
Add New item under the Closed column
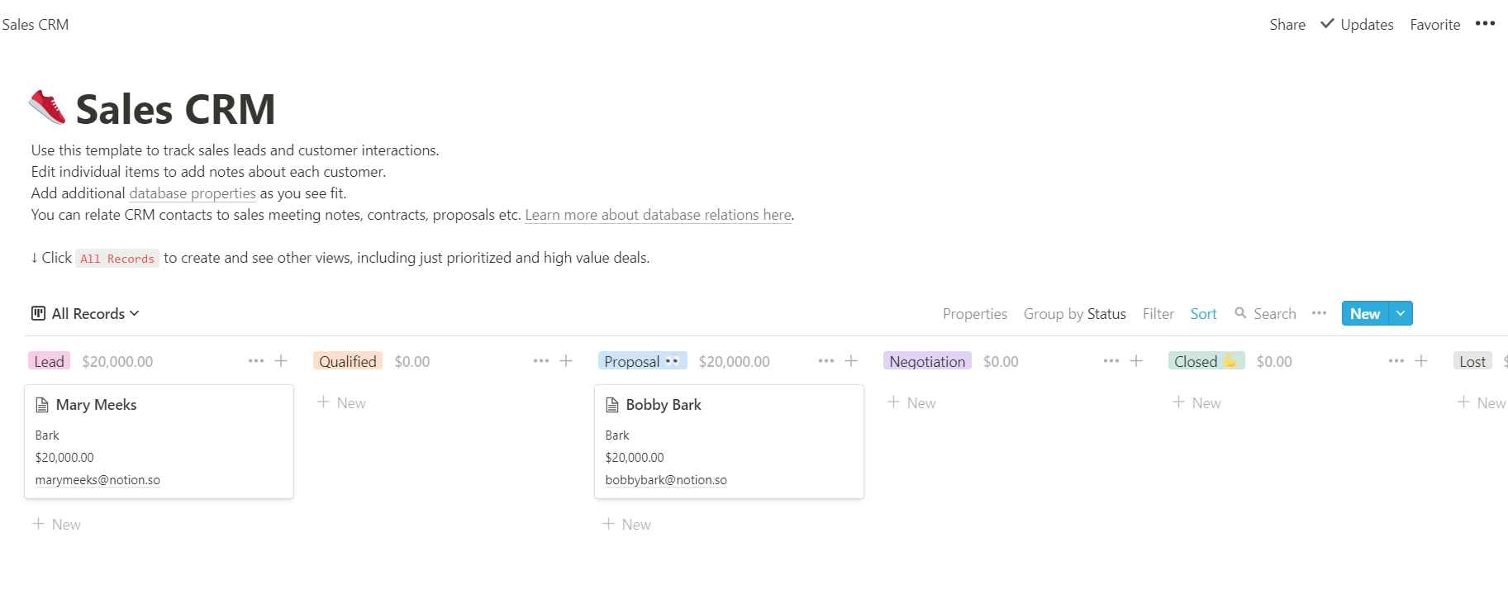1196,402
